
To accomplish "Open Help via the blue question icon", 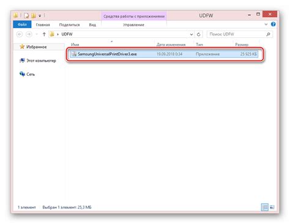I will tap(273, 24).
